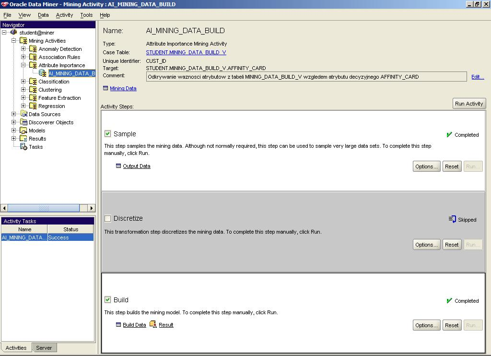The height and width of the screenshot is (356, 491).
Task: Open the View menu
Action: [x=24, y=15]
